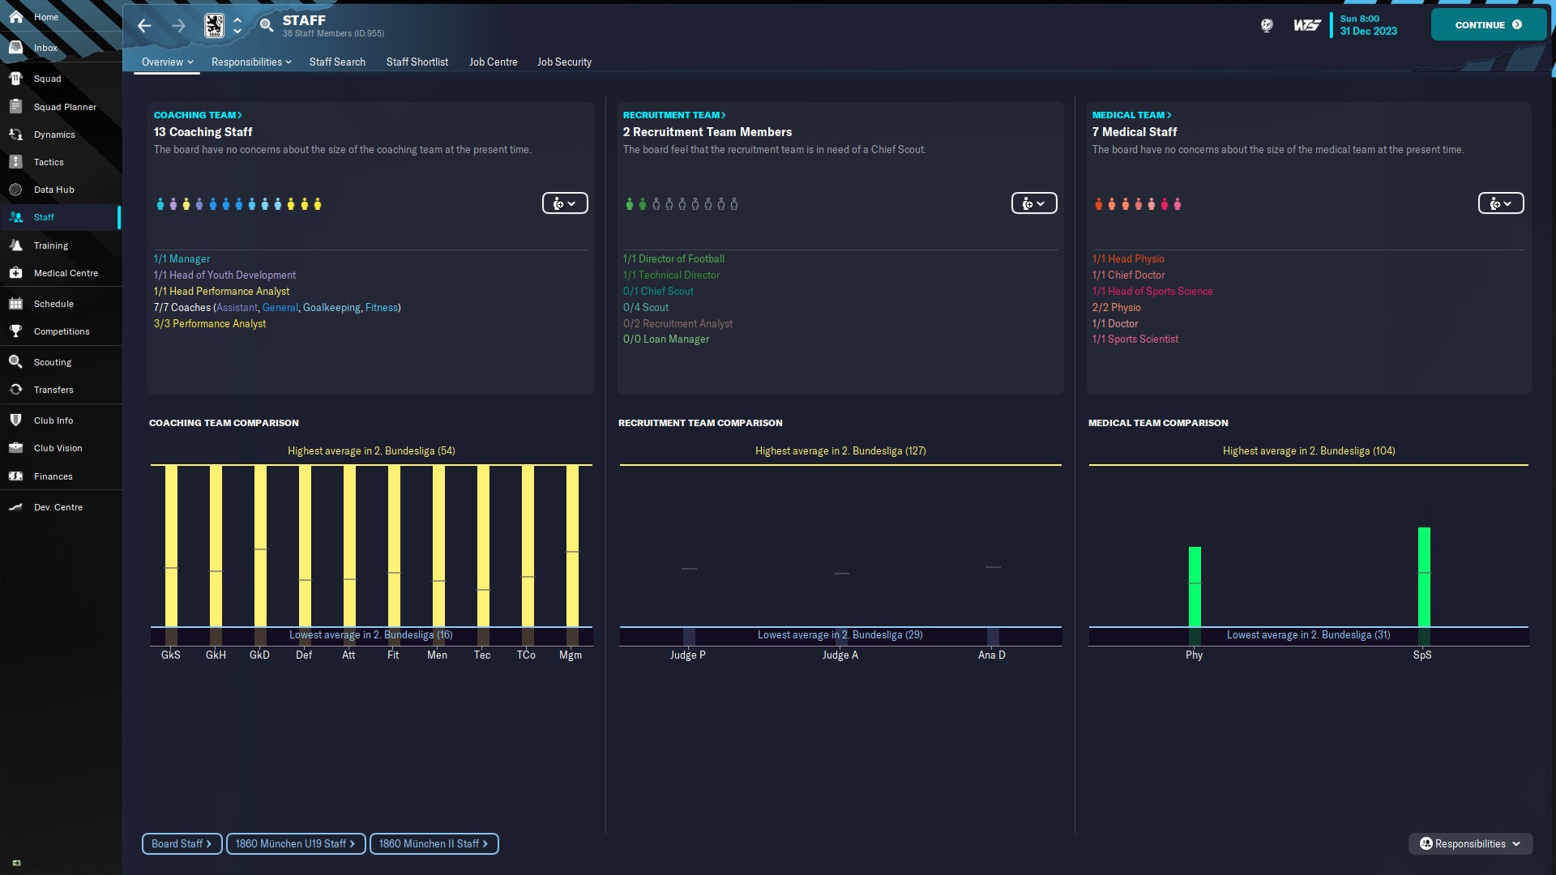
Task: Open bottom-right Responsibilities dropdown
Action: pyautogui.click(x=1470, y=843)
